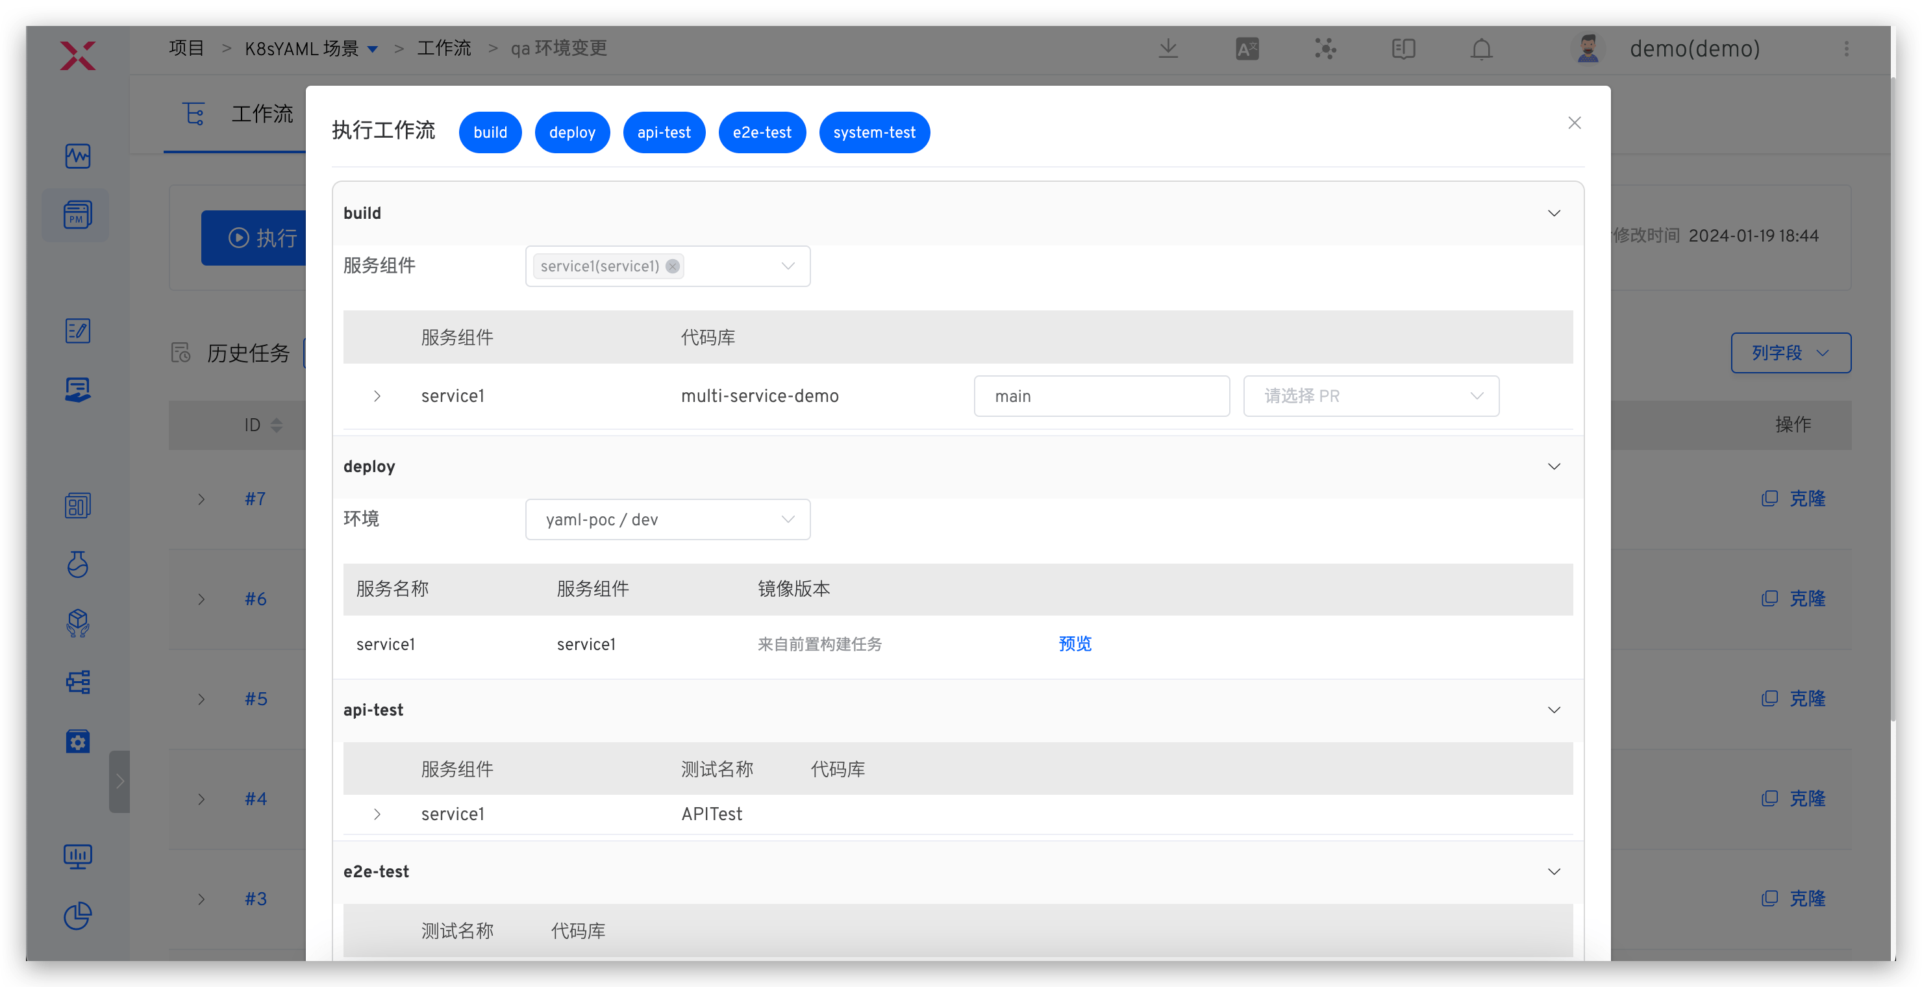Click the 预览 link

tap(1075, 644)
